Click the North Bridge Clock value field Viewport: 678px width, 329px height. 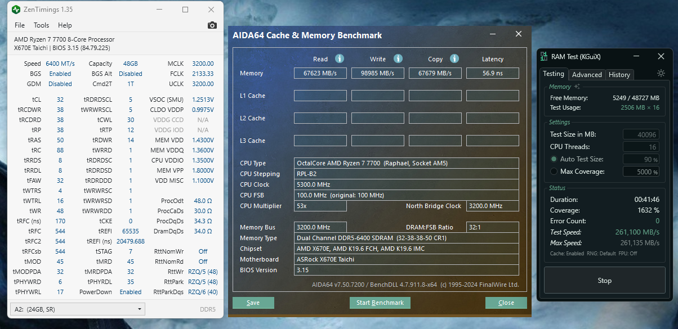point(493,206)
